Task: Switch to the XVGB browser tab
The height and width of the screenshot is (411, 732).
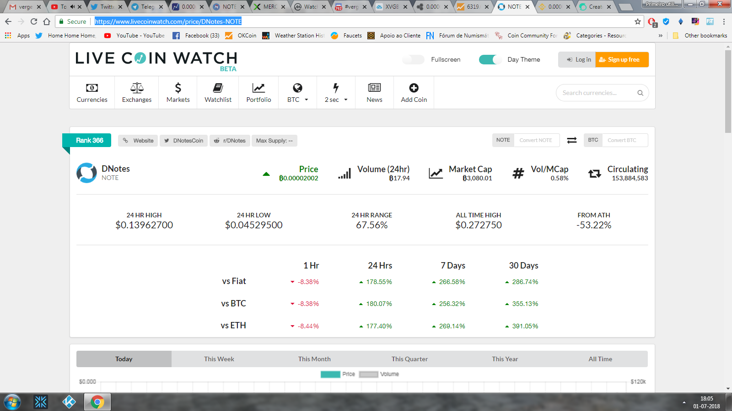Action: [392, 7]
